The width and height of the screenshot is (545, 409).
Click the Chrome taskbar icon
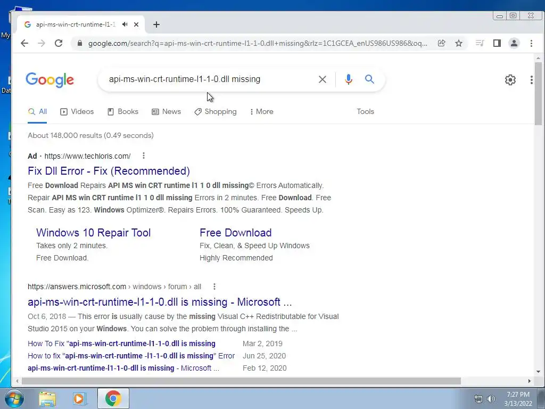point(113,398)
